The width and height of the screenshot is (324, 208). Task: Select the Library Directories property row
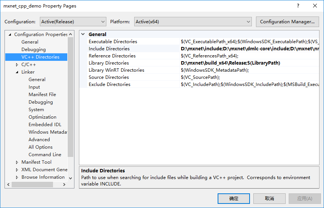coord(199,63)
